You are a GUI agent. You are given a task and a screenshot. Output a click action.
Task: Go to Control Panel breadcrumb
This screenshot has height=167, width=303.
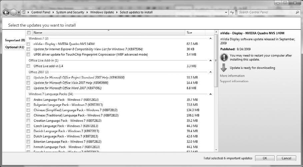(x=41, y=12)
